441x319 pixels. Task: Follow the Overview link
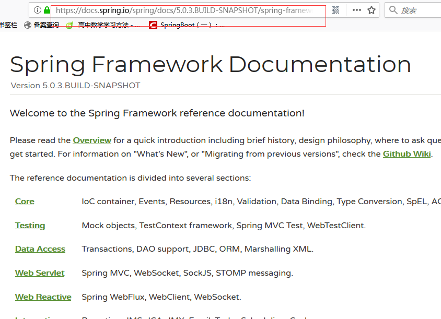pos(92,140)
